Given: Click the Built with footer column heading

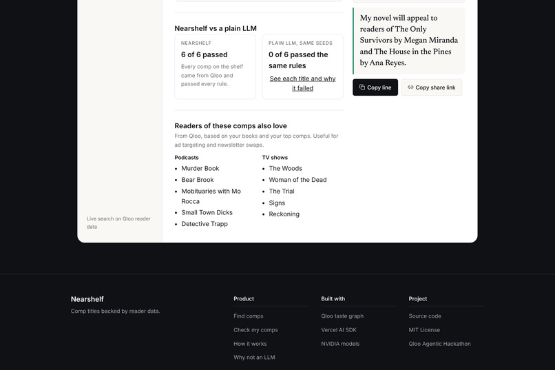Looking at the screenshot, I should (333, 298).
